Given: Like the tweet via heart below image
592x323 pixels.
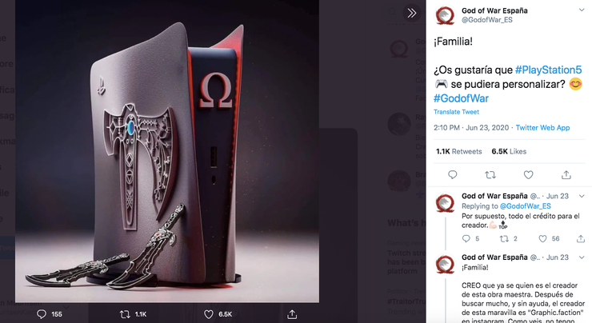Looking at the screenshot, I should tap(209, 314).
